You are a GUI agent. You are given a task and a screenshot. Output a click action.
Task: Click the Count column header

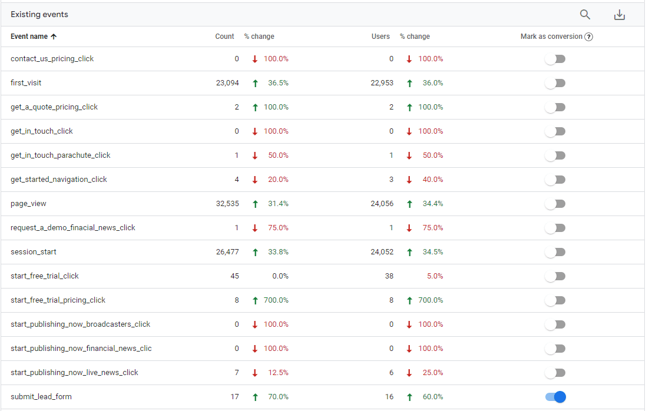tap(224, 37)
